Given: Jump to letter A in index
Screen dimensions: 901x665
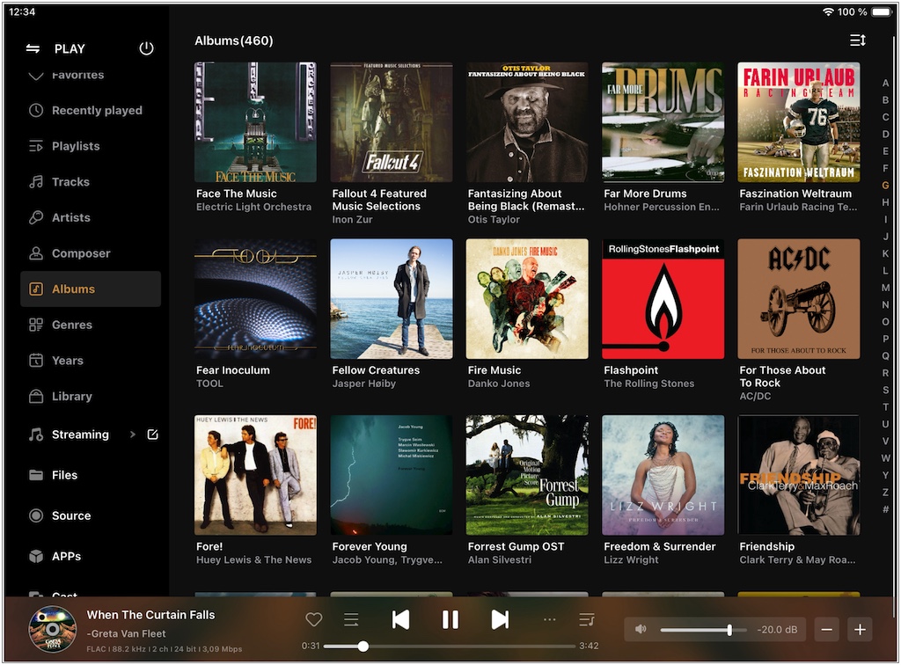Looking at the screenshot, I should 885,83.
